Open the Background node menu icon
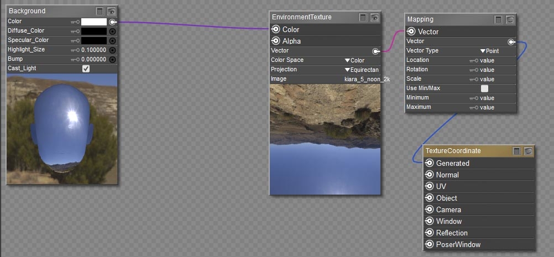The width and height of the screenshot is (554, 257). [x=100, y=11]
